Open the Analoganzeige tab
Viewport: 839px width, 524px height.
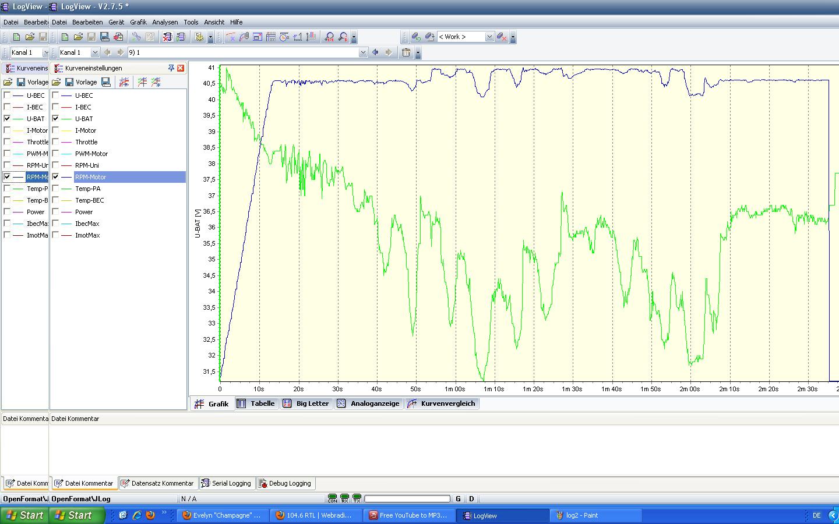368,403
